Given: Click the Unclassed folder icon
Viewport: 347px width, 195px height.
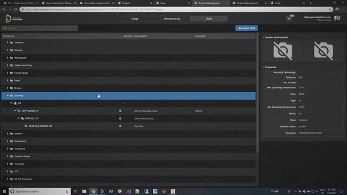Looking at the screenshot, I should pyautogui.click(x=11, y=149).
